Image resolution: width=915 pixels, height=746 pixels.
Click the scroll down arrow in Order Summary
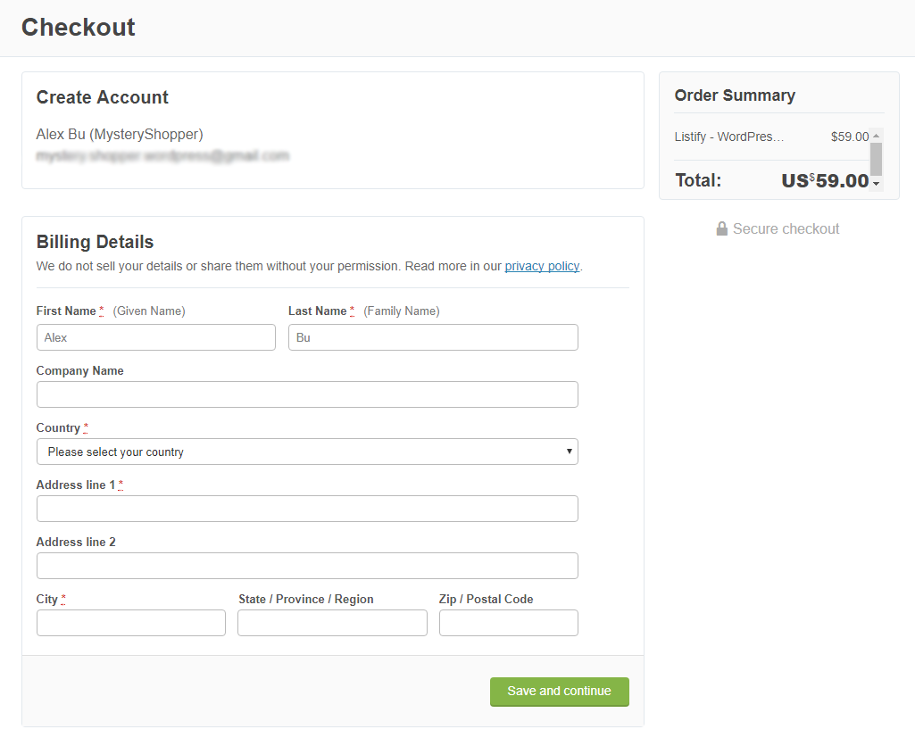[877, 184]
